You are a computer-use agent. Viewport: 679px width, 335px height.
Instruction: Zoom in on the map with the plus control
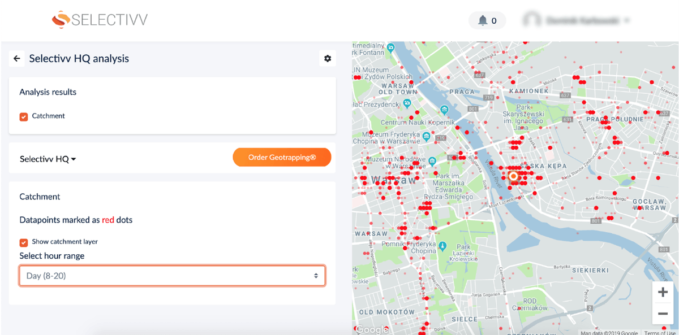[662, 292]
